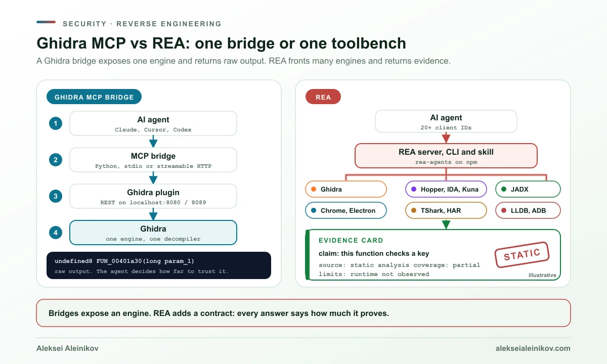Click the dark FUN_00401a30 code block
This screenshot has width=607, height=364.
pyautogui.click(x=159, y=265)
